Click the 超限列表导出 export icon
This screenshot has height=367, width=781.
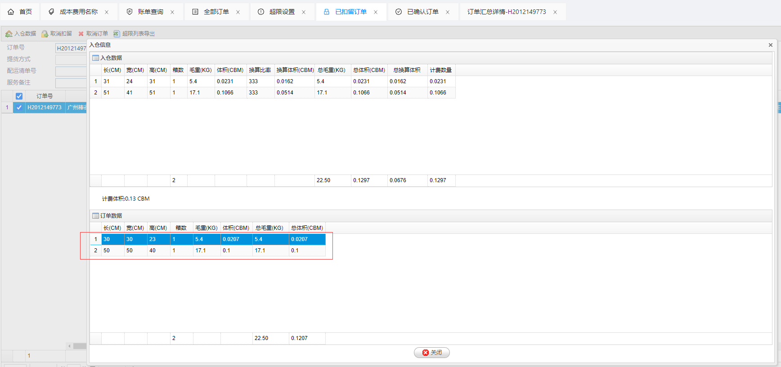117,34
